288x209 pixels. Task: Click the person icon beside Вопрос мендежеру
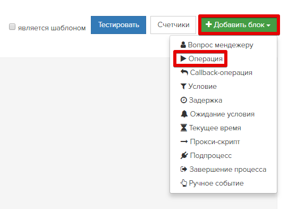coord(183,45)
